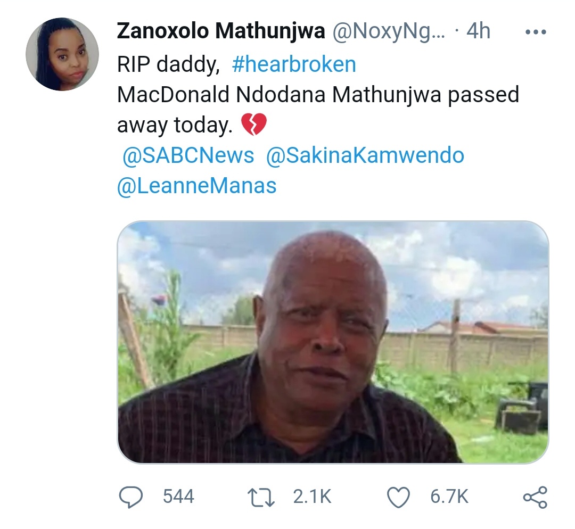Image resolution: width=575 pixels, height=529 pixels.
Task: Open the three-dot more options menu
Action: [x=535, y=32]
